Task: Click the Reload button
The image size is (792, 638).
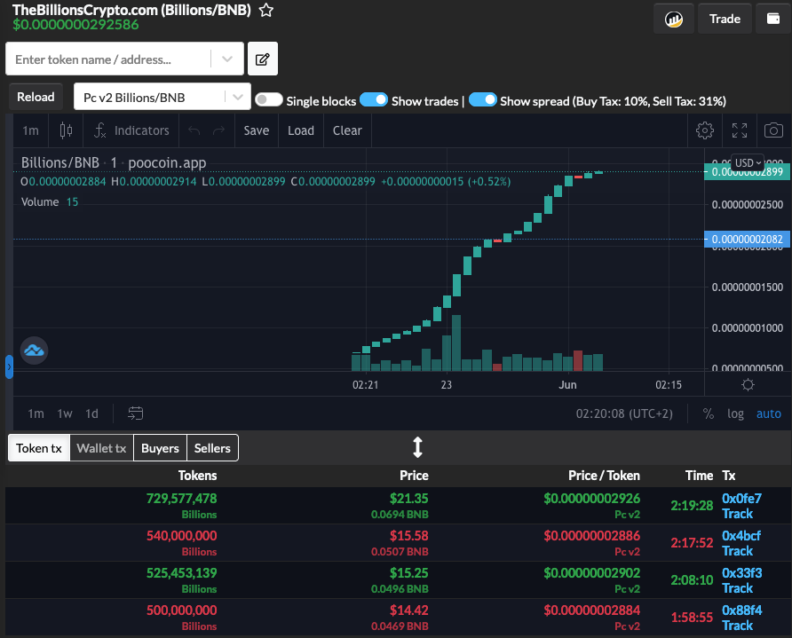Action: tap(36, 97)
